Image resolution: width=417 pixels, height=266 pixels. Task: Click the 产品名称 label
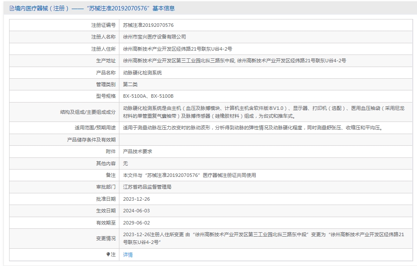pos(106,73)
